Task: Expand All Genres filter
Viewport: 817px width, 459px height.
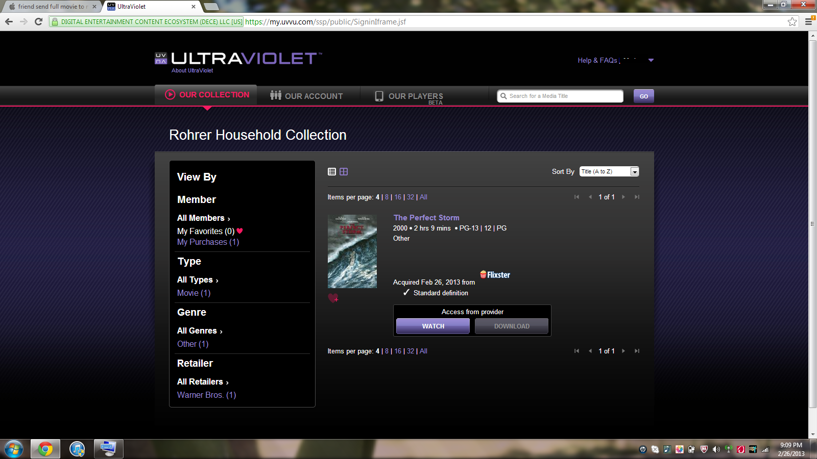Action: click(200, 331)
